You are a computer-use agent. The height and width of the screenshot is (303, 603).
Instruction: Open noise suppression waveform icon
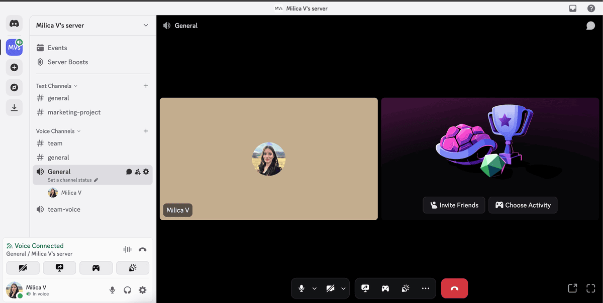tap(128, 249)
